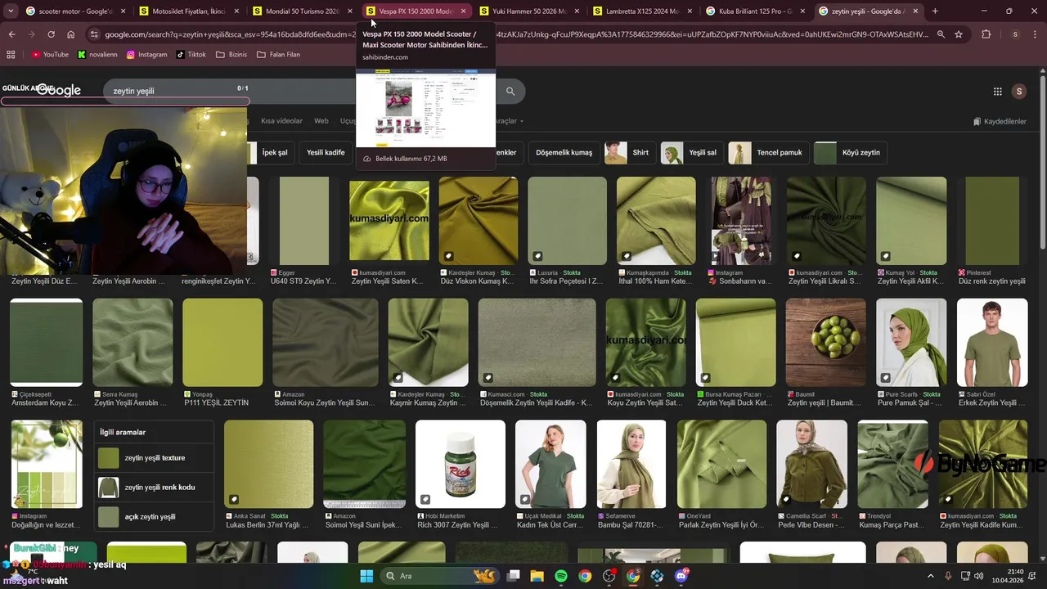1047x589 pixels.
Task: Reload the current page
Action: 51,34
